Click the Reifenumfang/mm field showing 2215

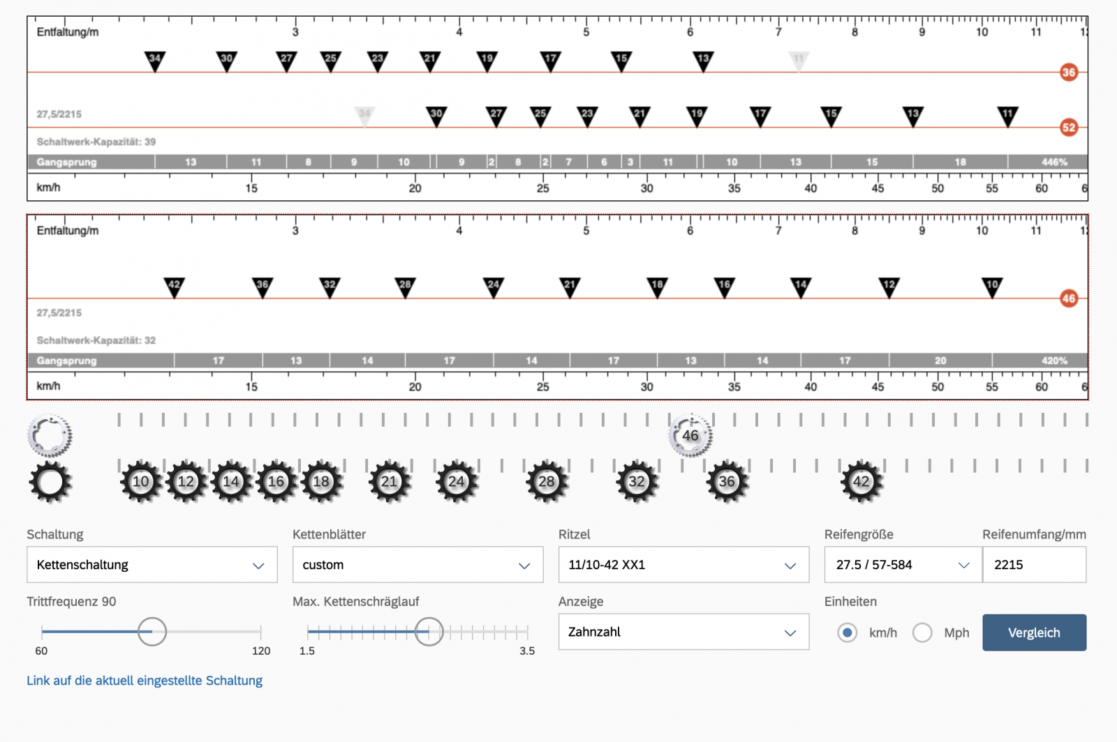point(1034,564)
